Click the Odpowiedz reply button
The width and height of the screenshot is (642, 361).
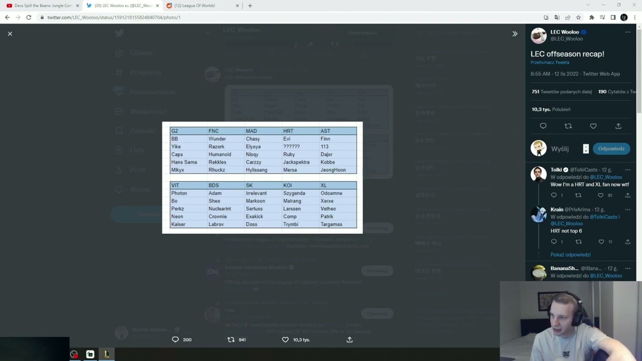[x=611, y=148]
